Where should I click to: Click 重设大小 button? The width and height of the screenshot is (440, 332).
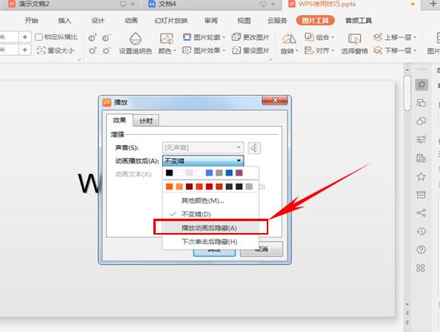click(56, 50)
